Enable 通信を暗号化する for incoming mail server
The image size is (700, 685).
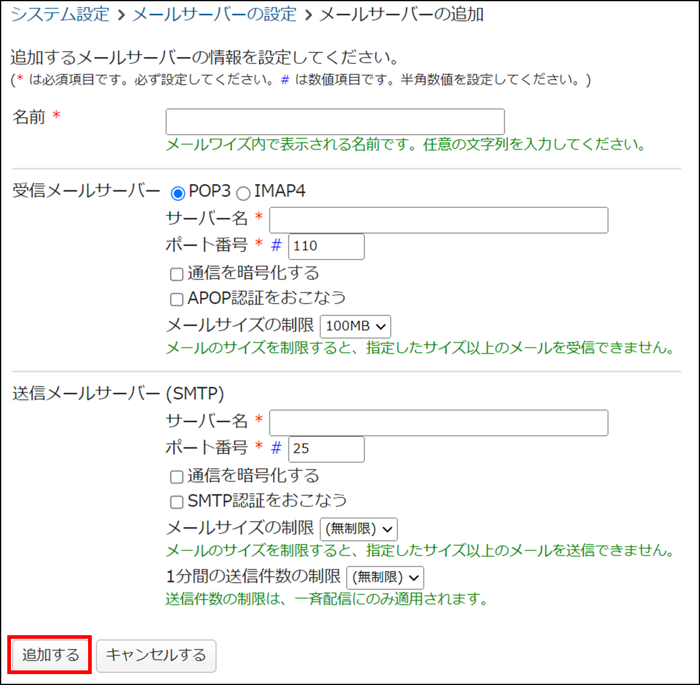(x=177, y=274)
